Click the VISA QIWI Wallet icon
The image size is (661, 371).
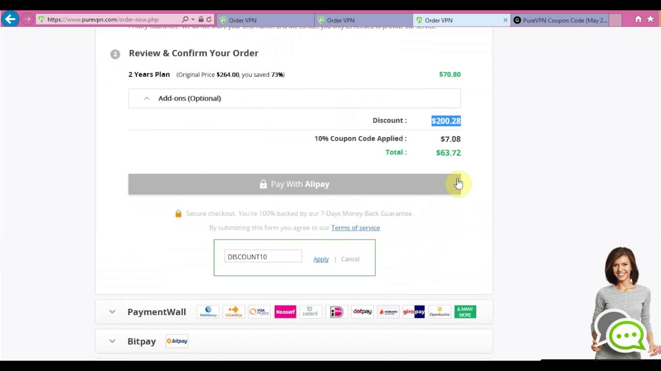259,312
